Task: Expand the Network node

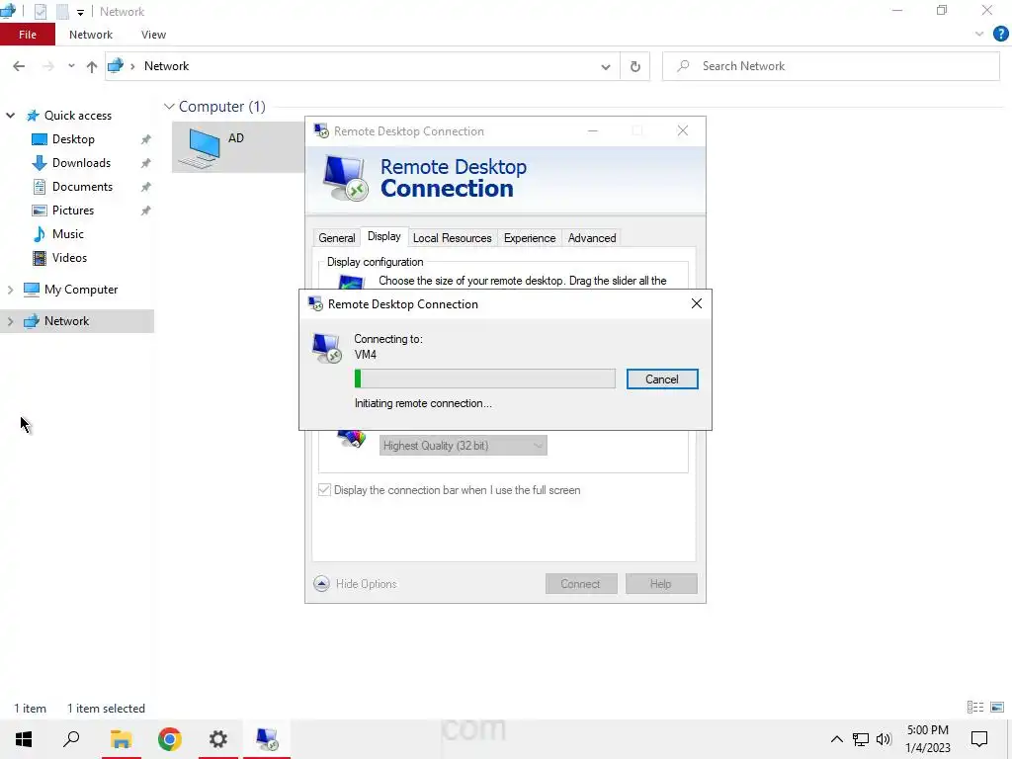Action: click(10, 321)
